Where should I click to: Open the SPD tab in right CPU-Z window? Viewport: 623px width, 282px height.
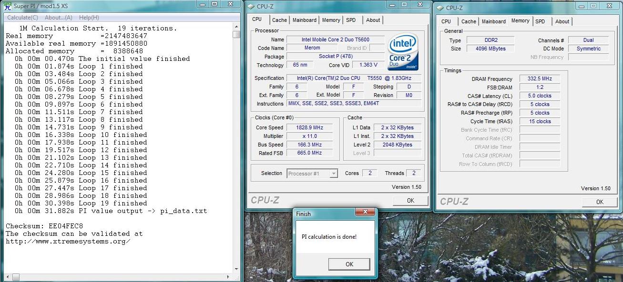(x=540, y=21)
